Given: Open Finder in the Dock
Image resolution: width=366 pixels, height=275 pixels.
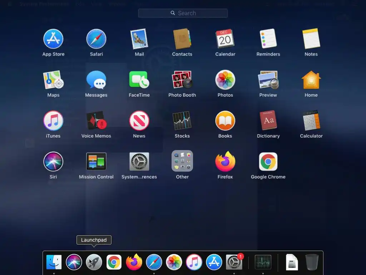Looking at the screenshot, I should point(54,262).
